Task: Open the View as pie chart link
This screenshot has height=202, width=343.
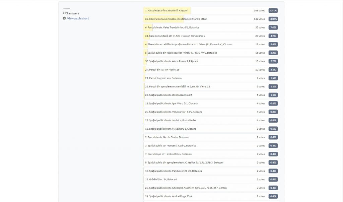Action: click(78, 18)
